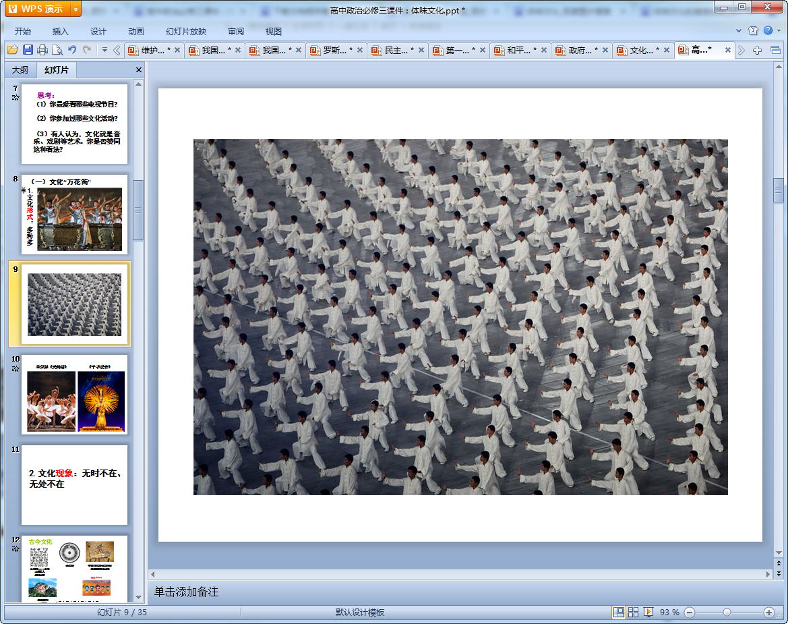Click the tai chi image on the slide
788x624 pixels.
pos(460,317)
